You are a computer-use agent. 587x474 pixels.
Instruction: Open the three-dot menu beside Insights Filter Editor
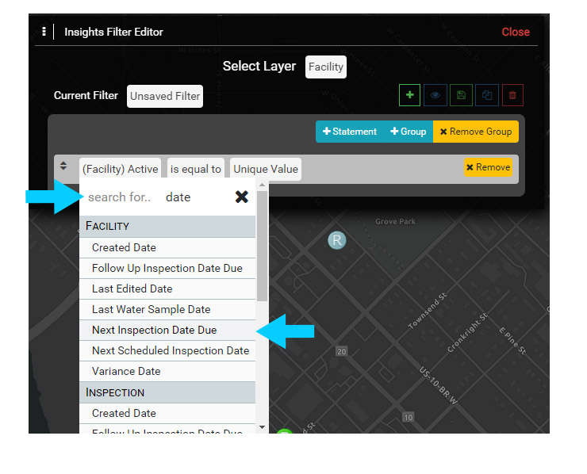tap(44, 32)
